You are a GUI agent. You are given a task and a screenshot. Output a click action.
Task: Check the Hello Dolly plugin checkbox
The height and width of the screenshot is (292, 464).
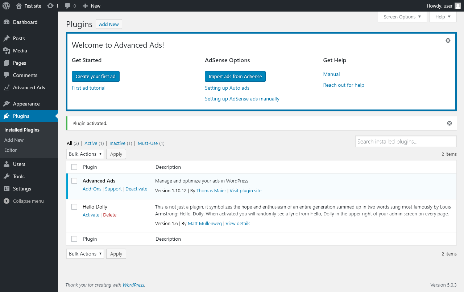click(x=74, y=207)
